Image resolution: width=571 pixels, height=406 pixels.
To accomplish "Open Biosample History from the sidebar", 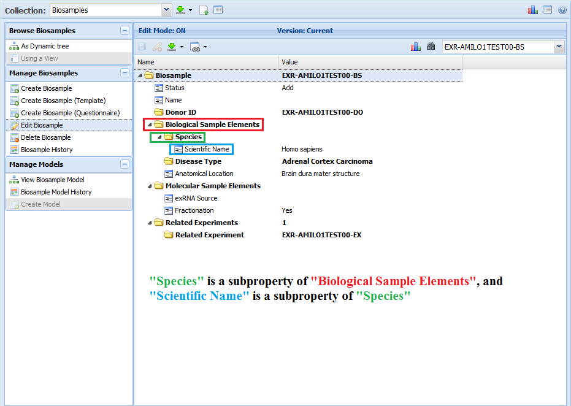I will click(46, 150).
